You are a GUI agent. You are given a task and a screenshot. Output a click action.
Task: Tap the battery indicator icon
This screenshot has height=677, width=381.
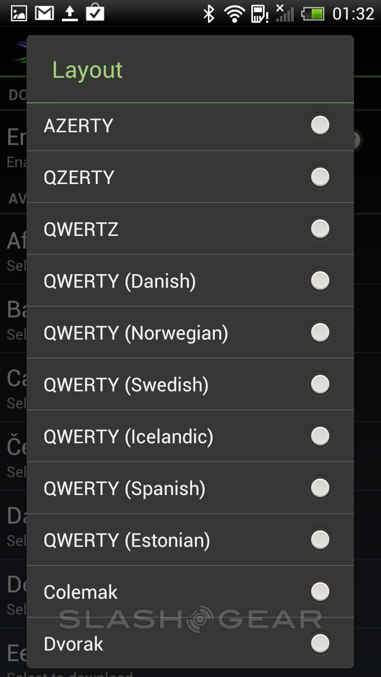coord(312,14)
